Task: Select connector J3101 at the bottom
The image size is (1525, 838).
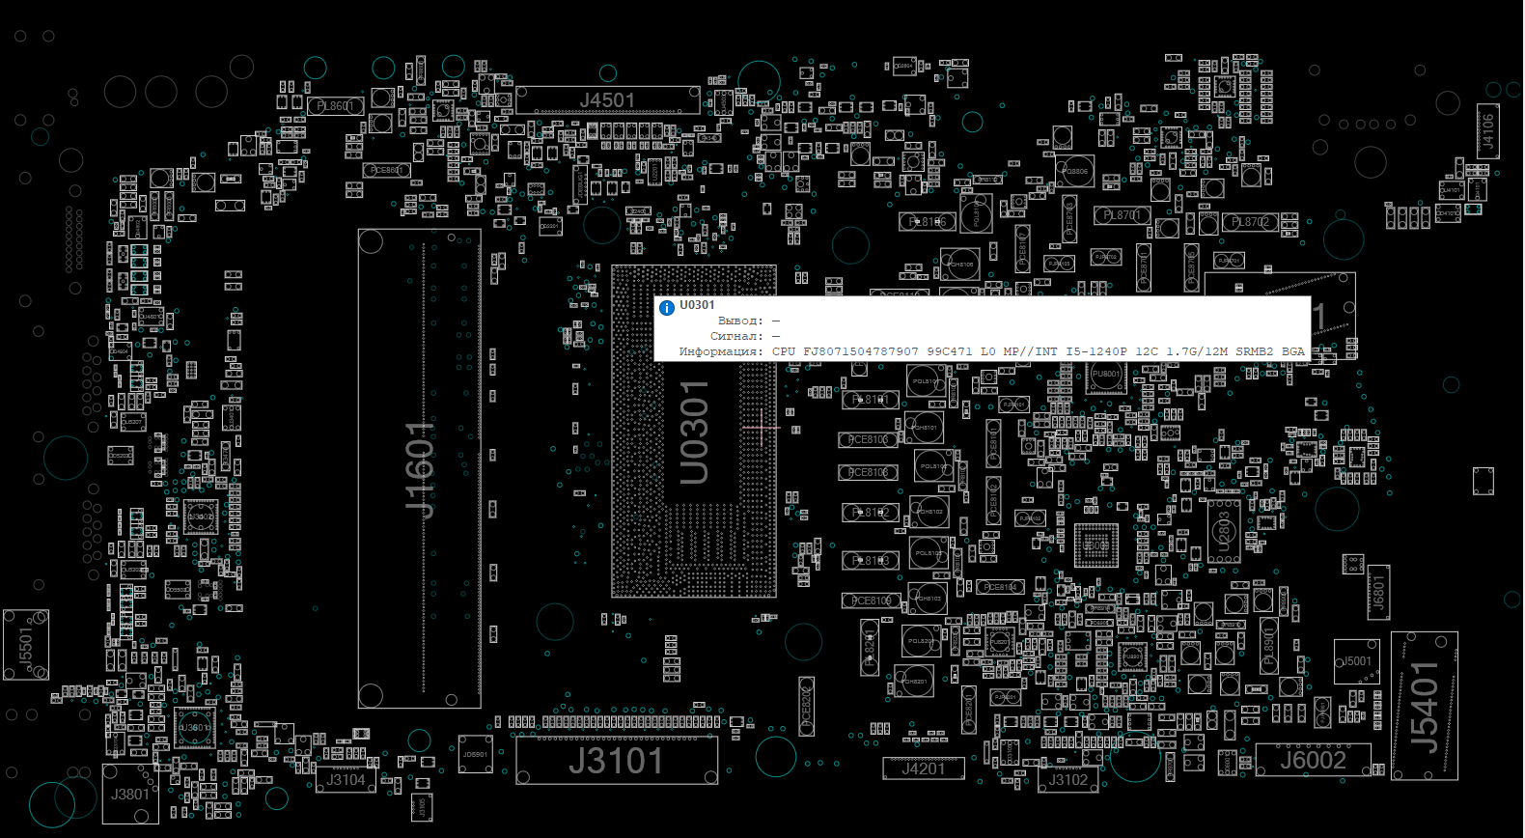Action: 616,761
